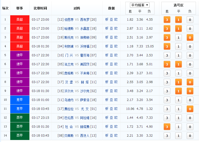The height and width of the screenshot is (142, 199).
Task: Open team link 水晶宫
Action: [x=85, y=29]
